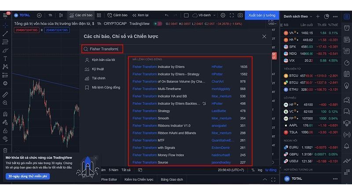Image resolution: width=352 pixels, height=194 pixels.
Task: Click Xuất bản ý tưởng button
Action: 262,15
